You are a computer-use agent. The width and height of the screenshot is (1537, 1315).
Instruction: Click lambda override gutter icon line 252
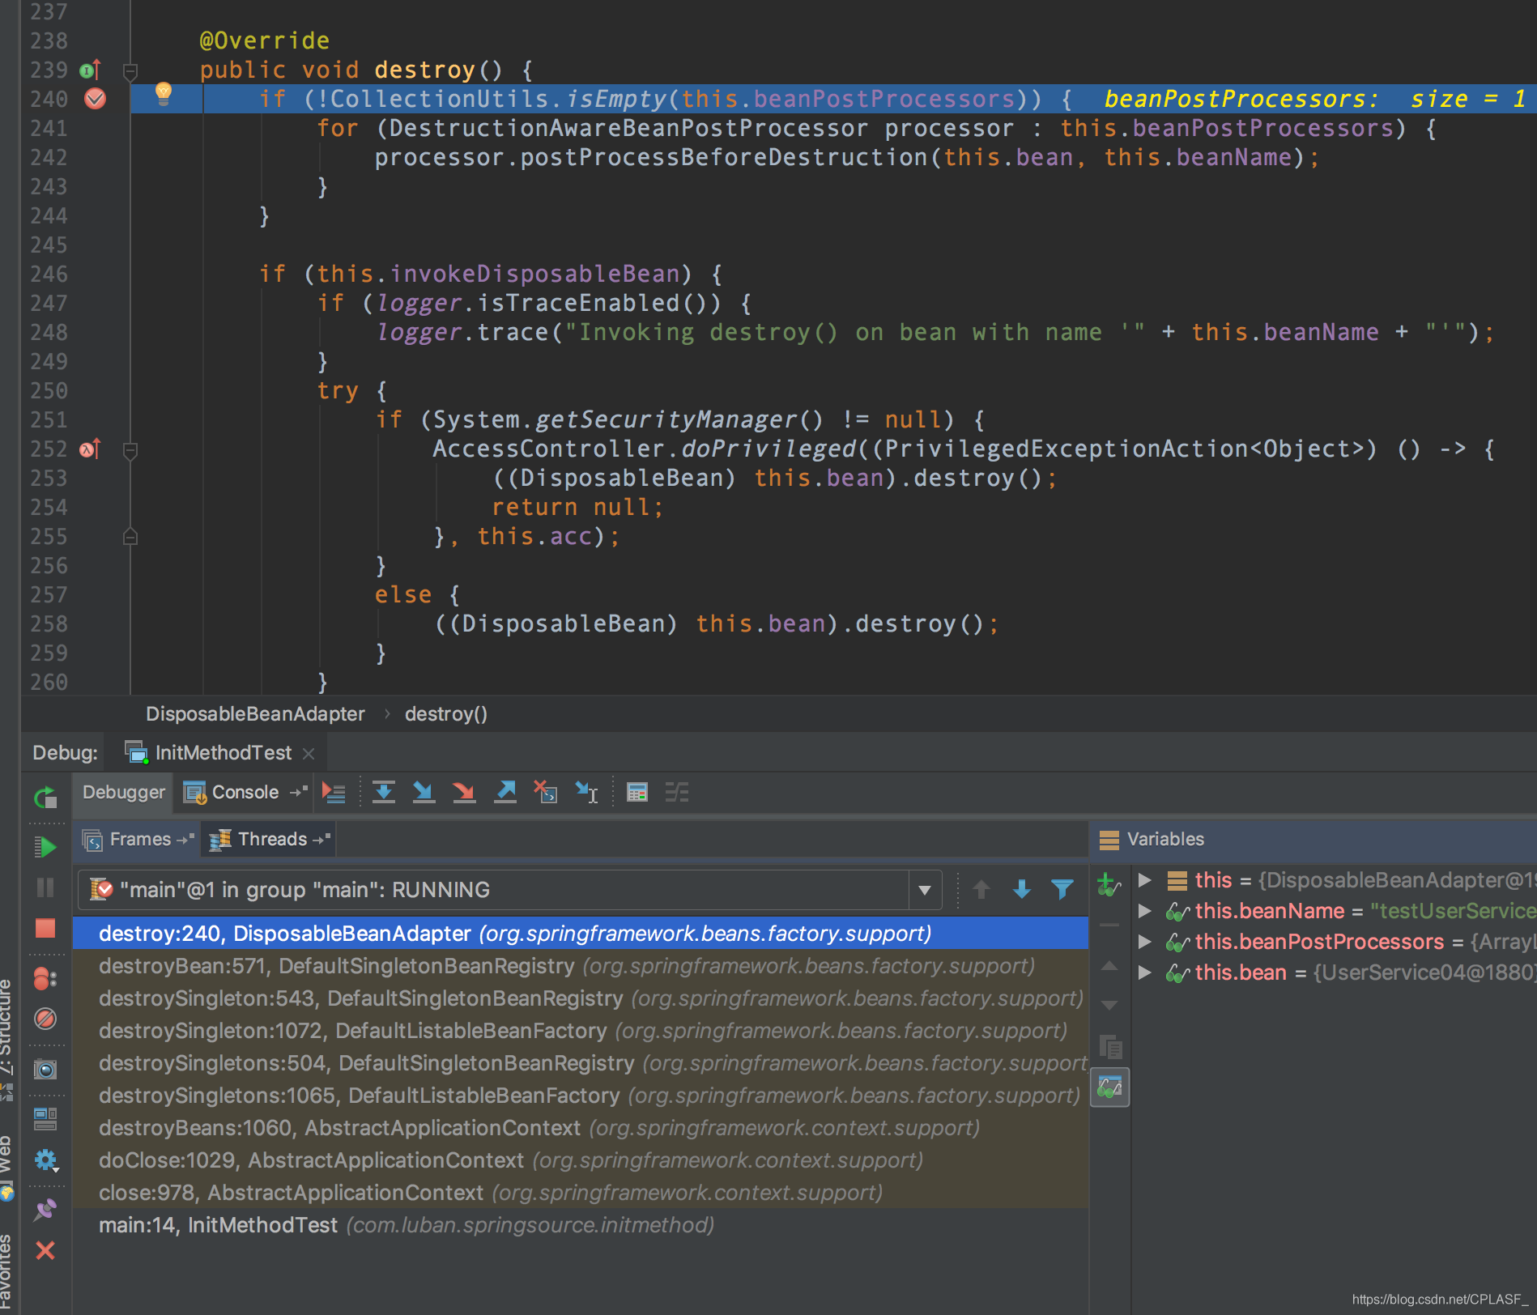coord(90,449)
